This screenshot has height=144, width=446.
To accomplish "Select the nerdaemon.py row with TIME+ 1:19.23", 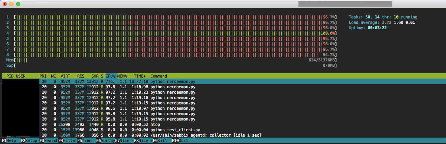I will pyautogui.click(x=223, y=92).
